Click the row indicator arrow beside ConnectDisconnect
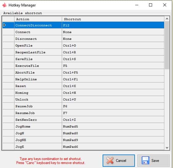This screenshot has height=168, width=173. coord(5,25)
